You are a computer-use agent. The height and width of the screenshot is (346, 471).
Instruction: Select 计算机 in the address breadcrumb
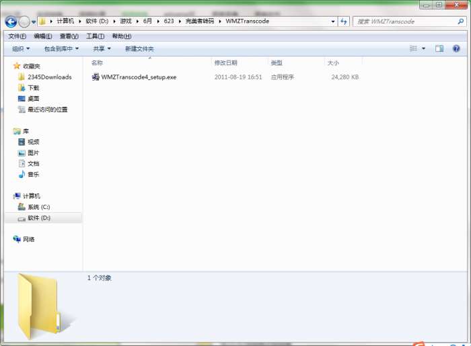click(x=65, y=21)
